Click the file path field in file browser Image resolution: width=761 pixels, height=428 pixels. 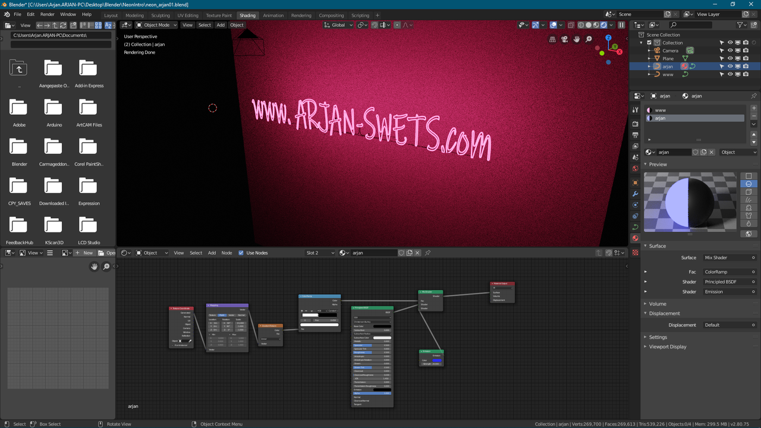pyautogui.click(x=61, y=35)
